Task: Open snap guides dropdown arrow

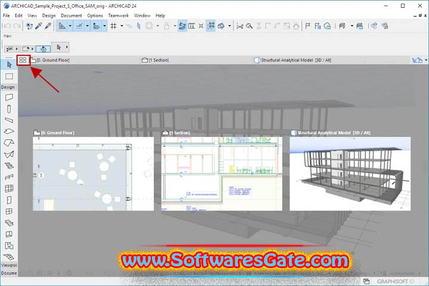Action: point(87,26)
